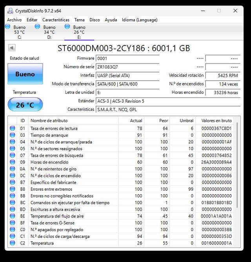The width and height of the screenshot is (251, 262).
Task: Click the transfer mode field SATA/600
Action: point(127,84)
